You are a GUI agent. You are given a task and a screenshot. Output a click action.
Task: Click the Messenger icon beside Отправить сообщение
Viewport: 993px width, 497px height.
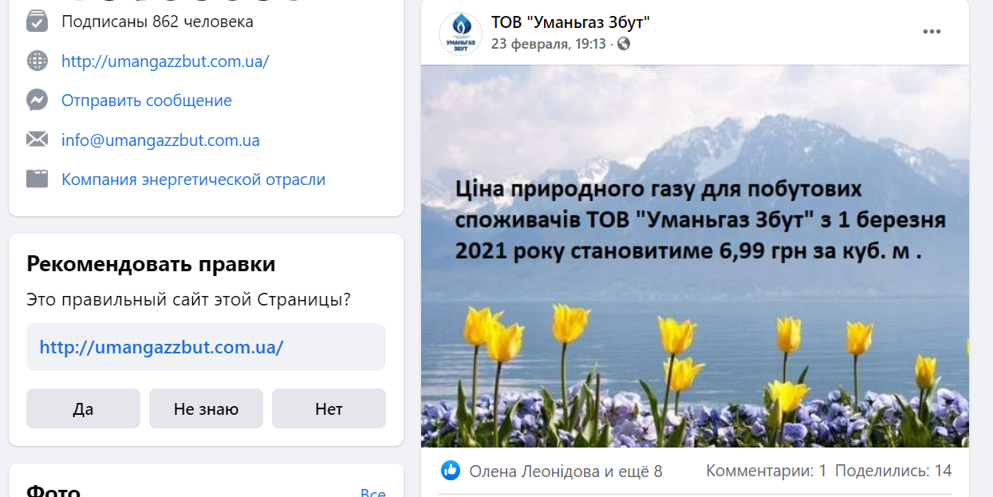point(37,101)
